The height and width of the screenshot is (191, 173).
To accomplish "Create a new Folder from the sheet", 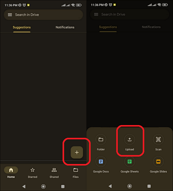I will (101, 142).
